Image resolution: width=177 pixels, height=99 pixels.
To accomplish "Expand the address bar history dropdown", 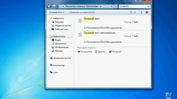I will click(111, 7).
